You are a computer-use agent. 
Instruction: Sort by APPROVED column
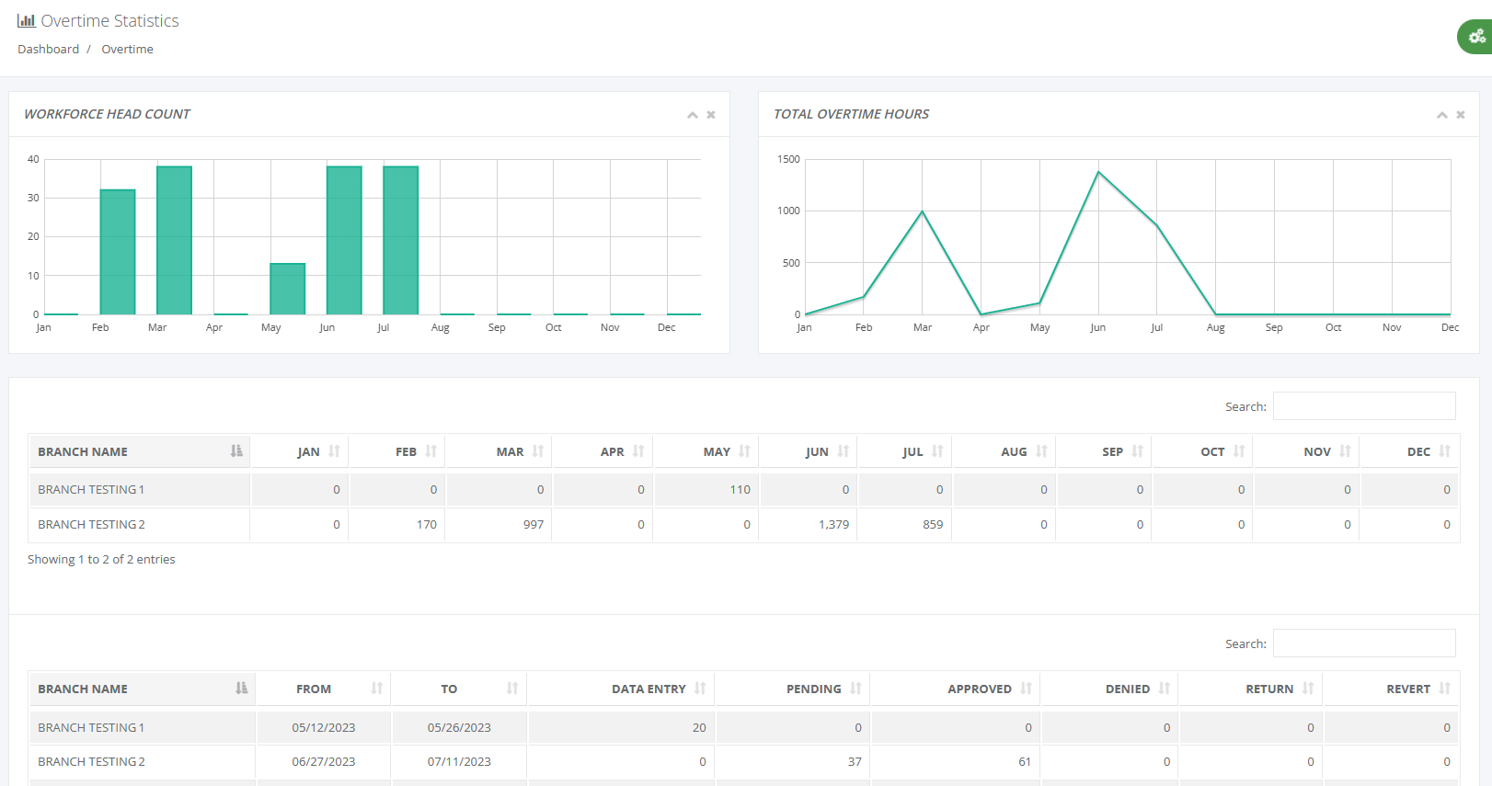point(956,689)
